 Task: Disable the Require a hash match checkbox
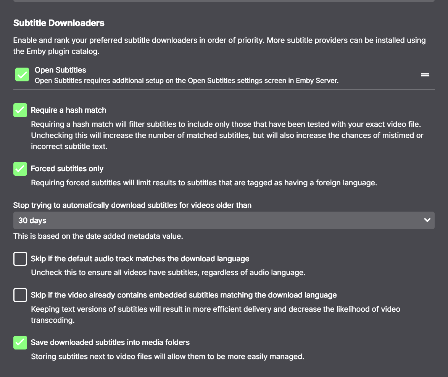[20, 110]
